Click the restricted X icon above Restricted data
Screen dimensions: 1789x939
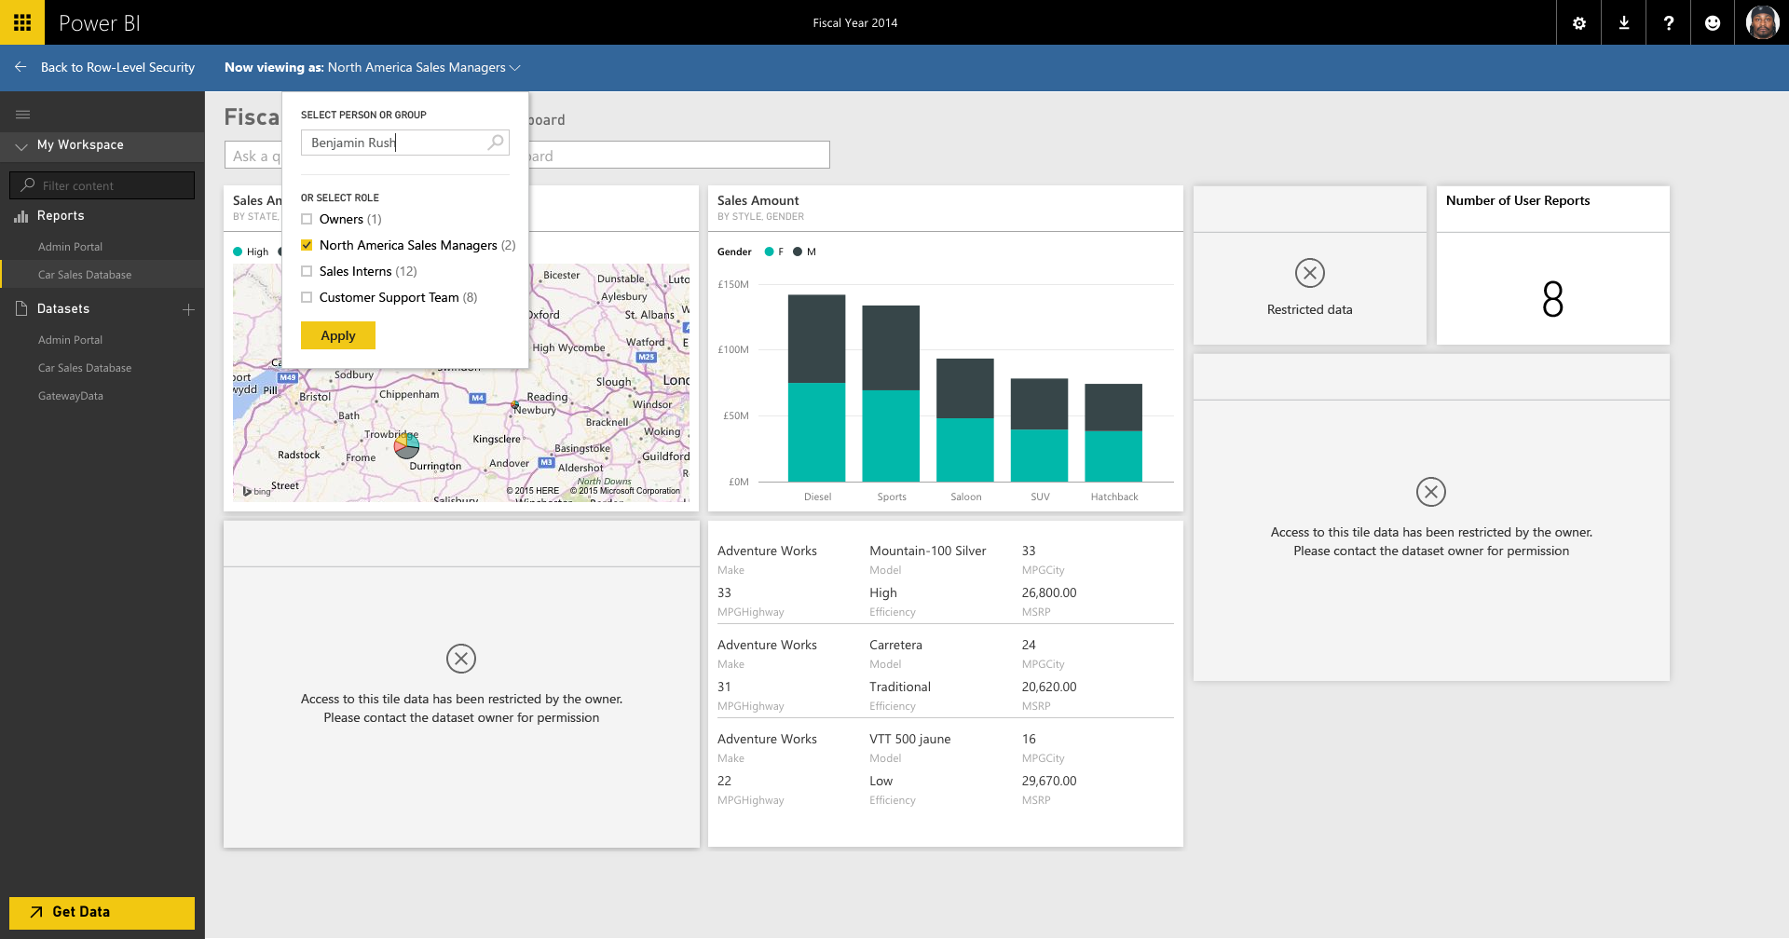tap(1310, 273)
